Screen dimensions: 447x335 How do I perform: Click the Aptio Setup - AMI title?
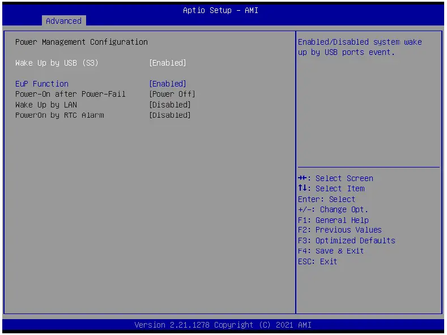(220, 10)
